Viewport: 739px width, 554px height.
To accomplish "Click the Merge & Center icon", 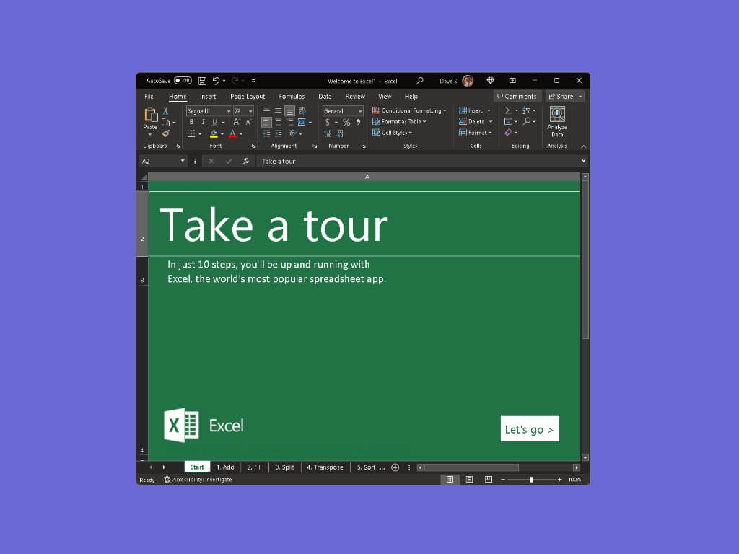I will tap(302, 123).
